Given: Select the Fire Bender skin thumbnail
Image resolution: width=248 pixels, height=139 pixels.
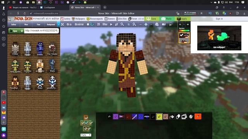Looking at the screenshot, I should point(52,49).
